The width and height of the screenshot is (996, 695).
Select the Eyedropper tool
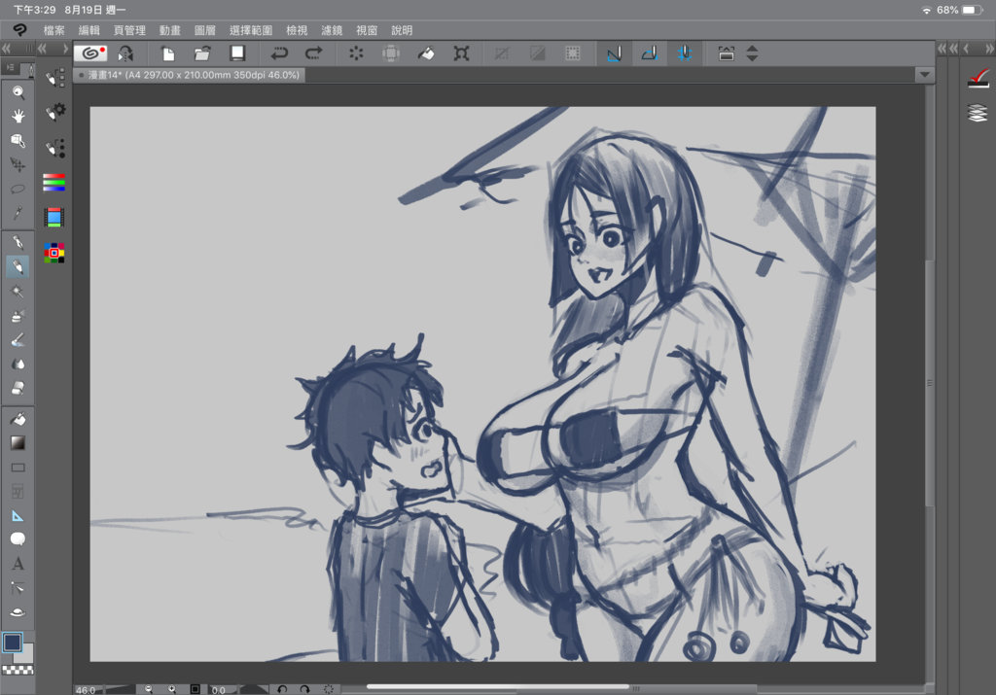[x=18, y=213]
